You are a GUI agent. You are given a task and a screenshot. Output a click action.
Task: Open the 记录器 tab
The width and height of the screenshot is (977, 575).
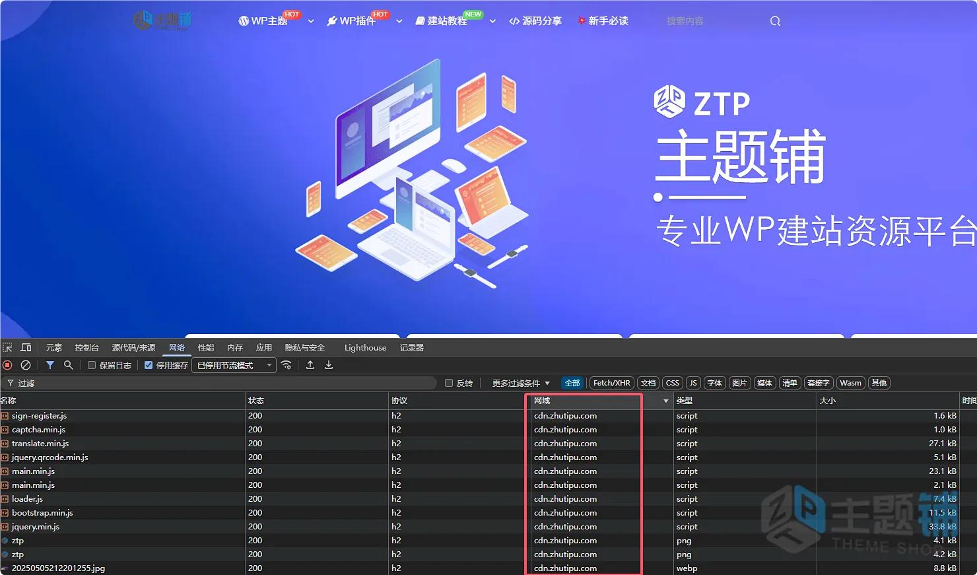pos(412,347)
